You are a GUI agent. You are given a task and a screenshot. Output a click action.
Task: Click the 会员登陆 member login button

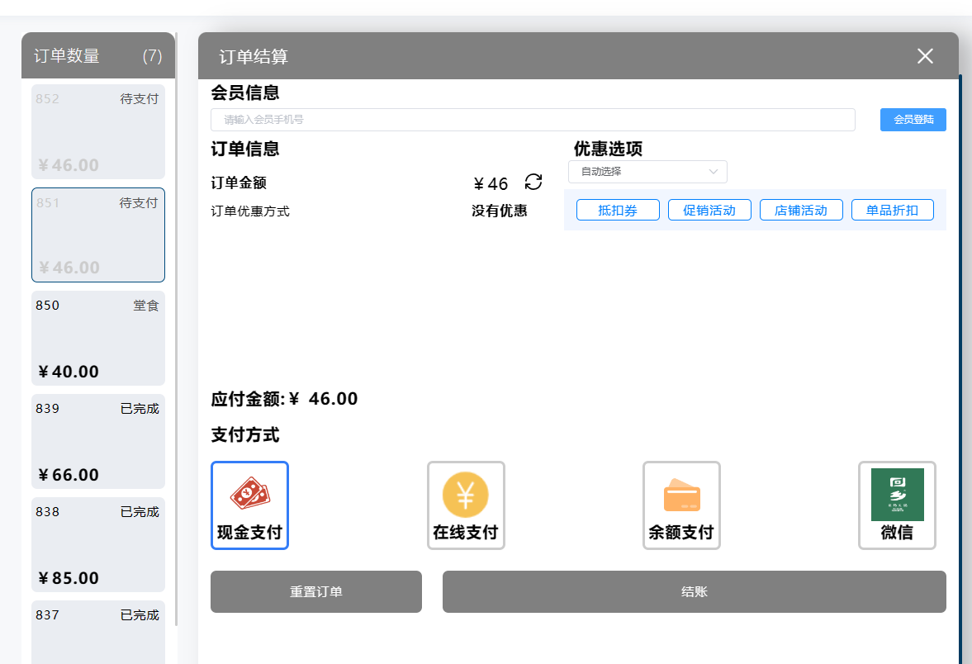point(913,120)
